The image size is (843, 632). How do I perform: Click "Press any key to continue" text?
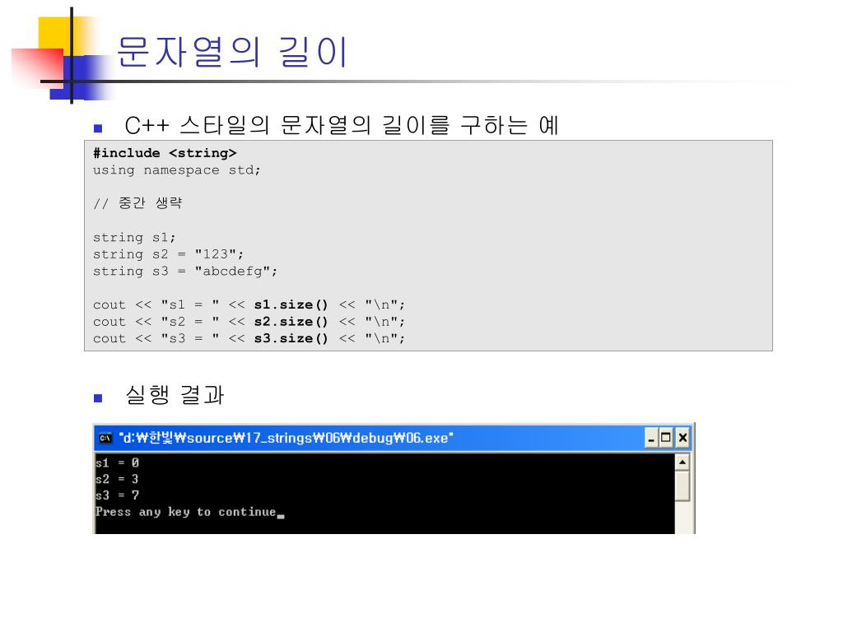[186, 512]
